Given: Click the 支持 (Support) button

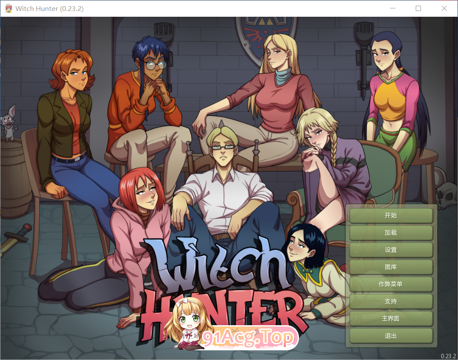Looking at the screenshot, I should 391,301.
